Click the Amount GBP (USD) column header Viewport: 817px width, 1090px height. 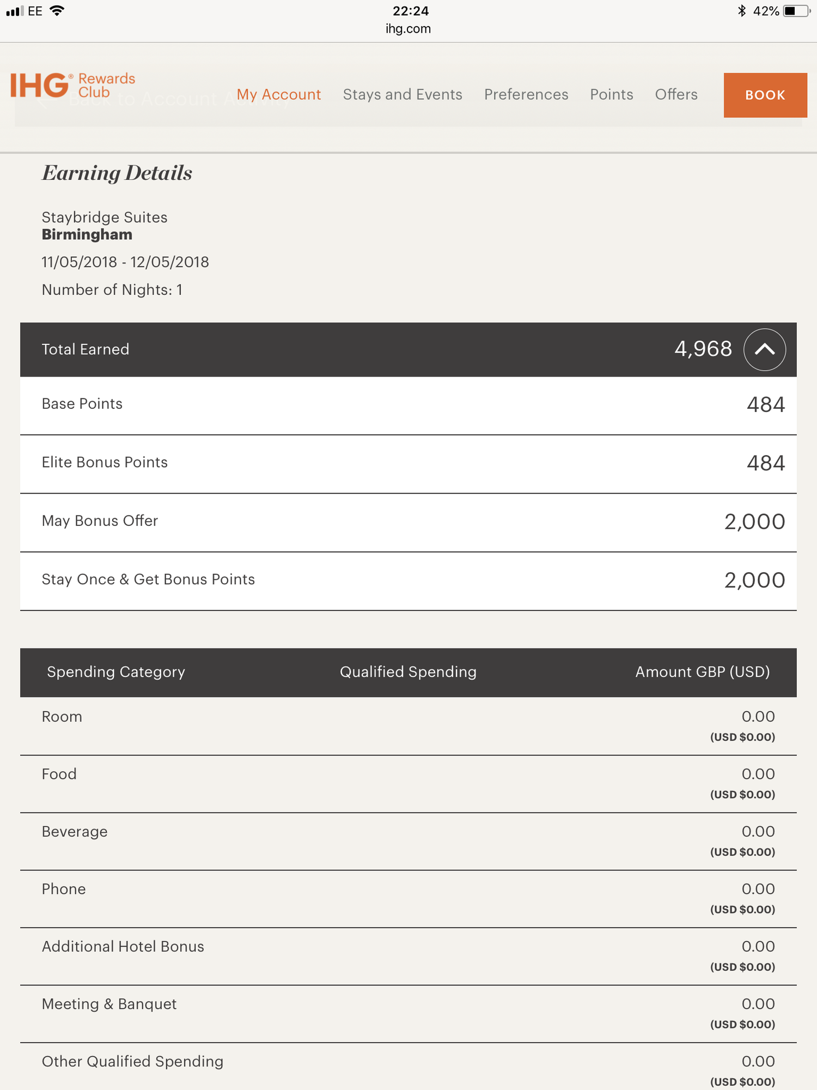click(702, 672)
